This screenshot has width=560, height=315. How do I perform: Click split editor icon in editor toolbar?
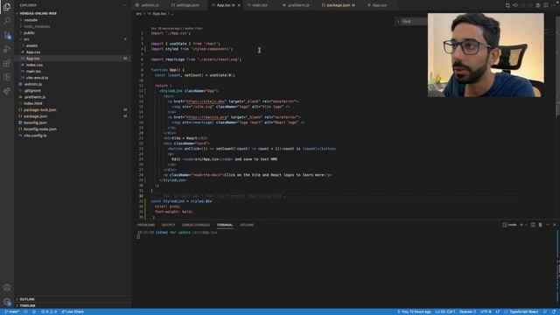546,5
